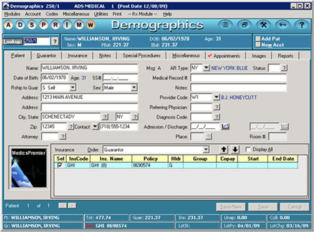Open help with the header question mark
This screenshot has width=314, height=232.
tap(301, 25)
